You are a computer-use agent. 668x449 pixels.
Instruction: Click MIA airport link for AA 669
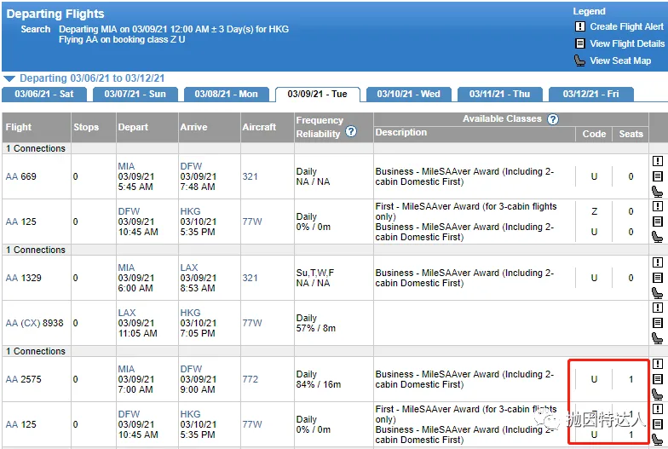pyautogui.click(x=126, y=166)
